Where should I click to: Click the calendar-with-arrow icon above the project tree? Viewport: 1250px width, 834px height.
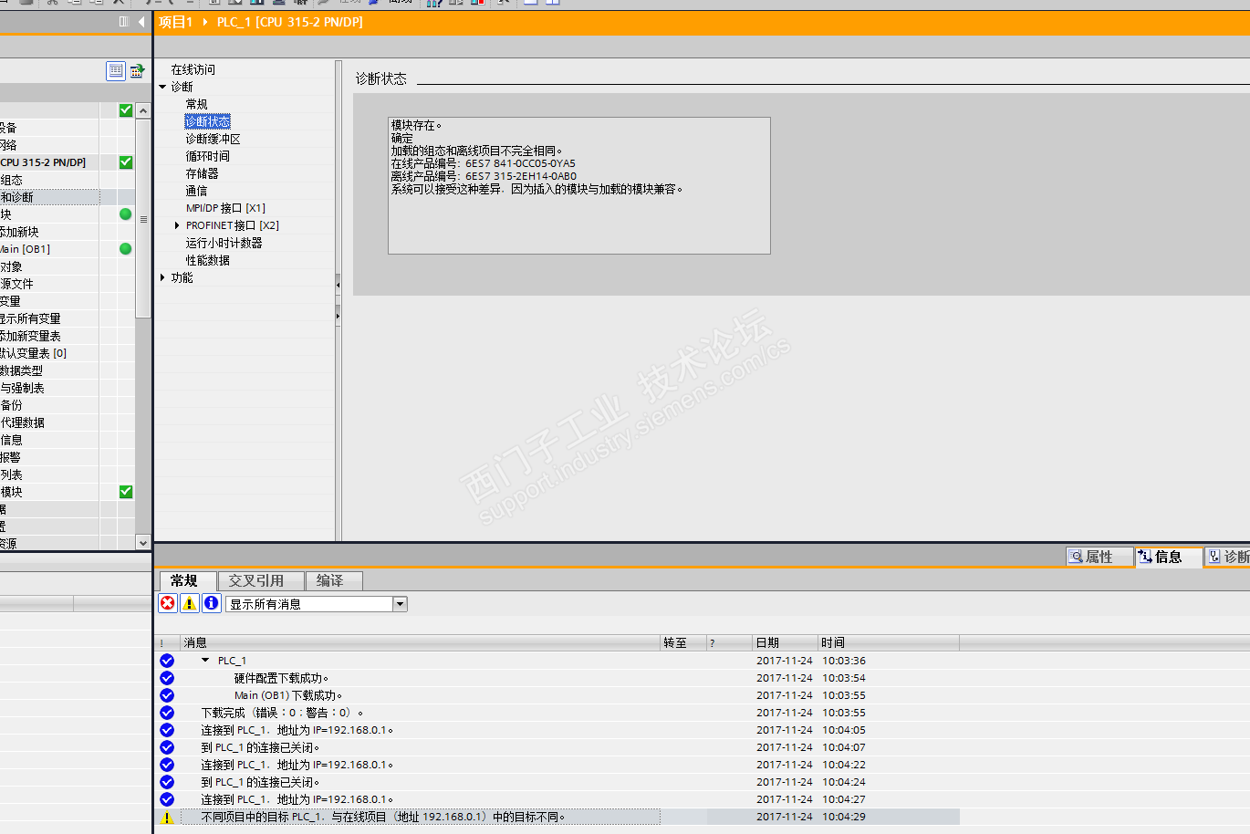pos(137,70)
